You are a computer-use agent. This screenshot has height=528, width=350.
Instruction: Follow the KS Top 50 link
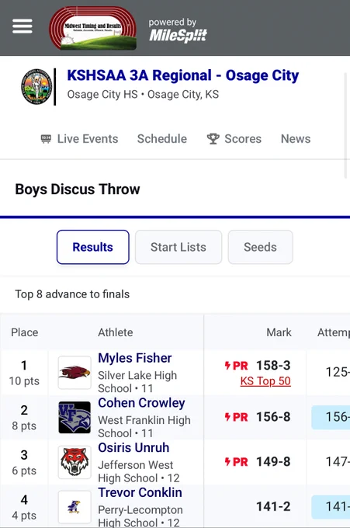point(265,380)
